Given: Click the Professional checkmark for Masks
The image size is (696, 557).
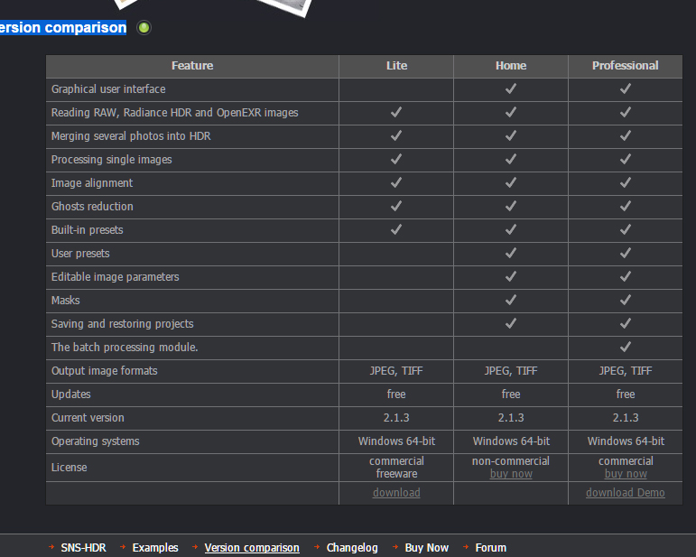Looking at the screenshot, I should pyautogui.click(x=626, y=301).
